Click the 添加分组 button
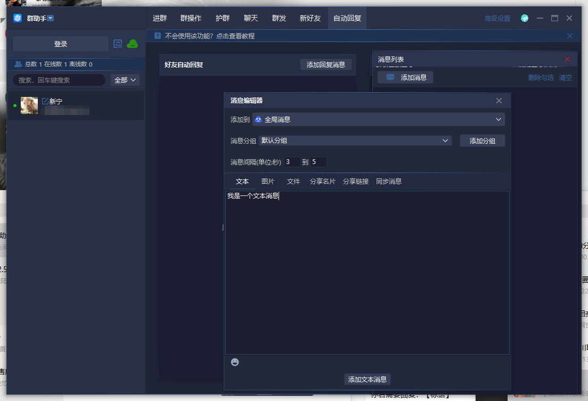 [x=482, y=141]
